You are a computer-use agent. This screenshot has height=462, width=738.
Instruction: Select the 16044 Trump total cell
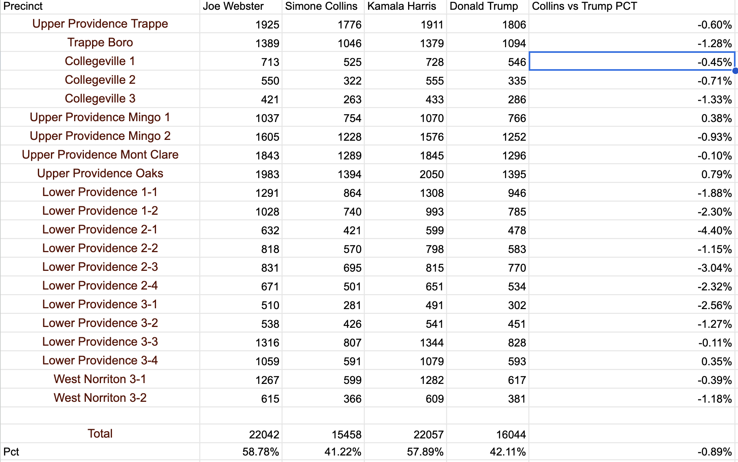(488, 434)
